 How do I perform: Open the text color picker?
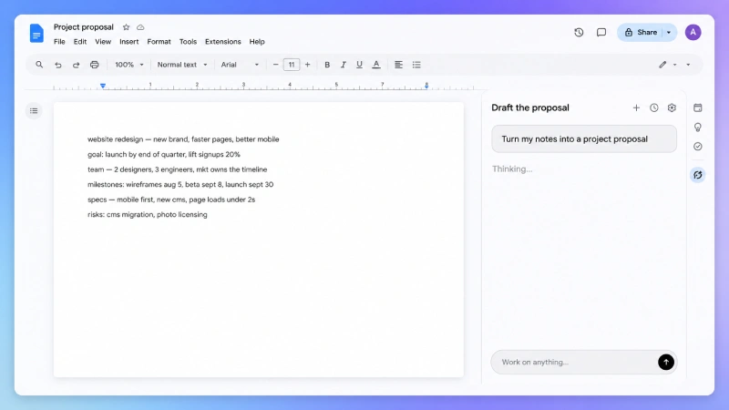pos(376,65)
